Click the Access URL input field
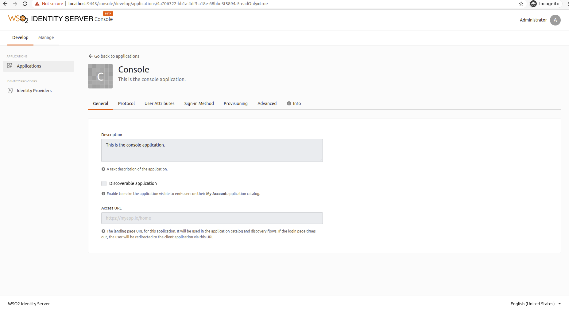569x309 pixels. coord(212,218)
